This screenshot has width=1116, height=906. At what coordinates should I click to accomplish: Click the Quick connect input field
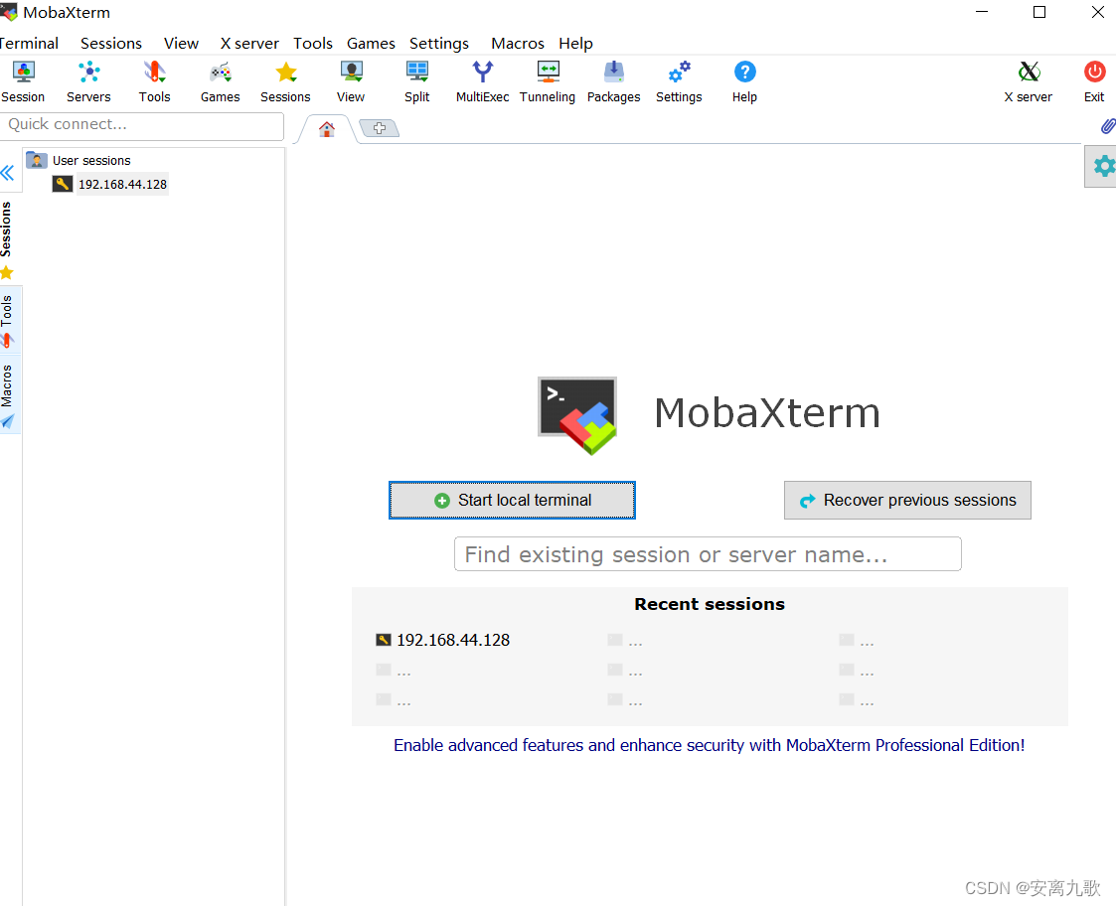click(142, 125)
